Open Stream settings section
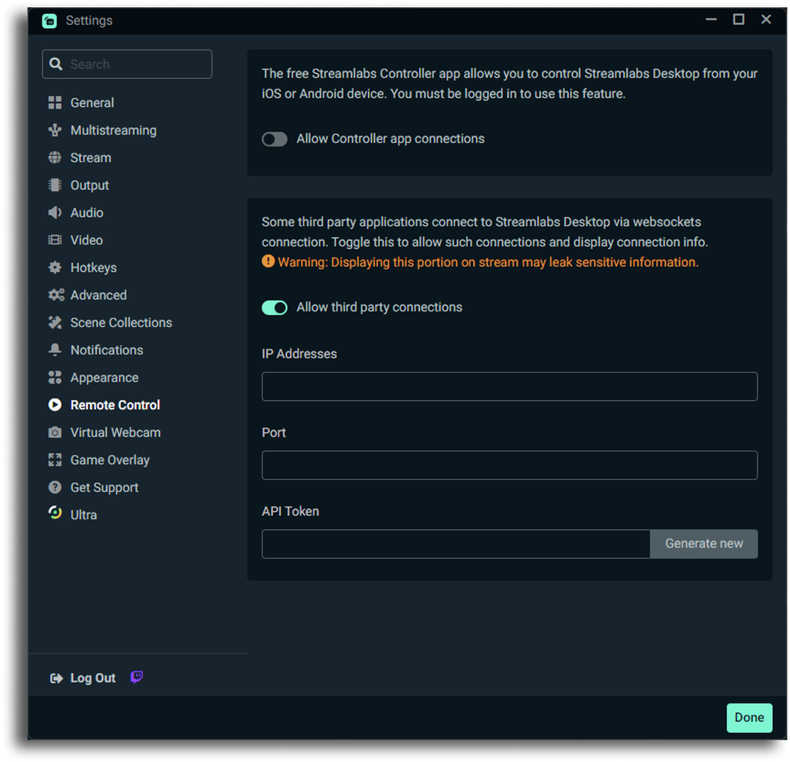Image resolution: width=790 pixels, height=762 pixels. 91,158
